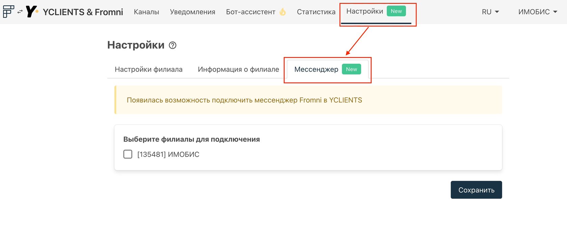
Task: Open the Бот-ассистент menu item
Action: (x=251, y=12)
